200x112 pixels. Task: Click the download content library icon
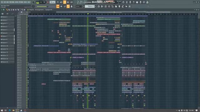pos(147,2)
